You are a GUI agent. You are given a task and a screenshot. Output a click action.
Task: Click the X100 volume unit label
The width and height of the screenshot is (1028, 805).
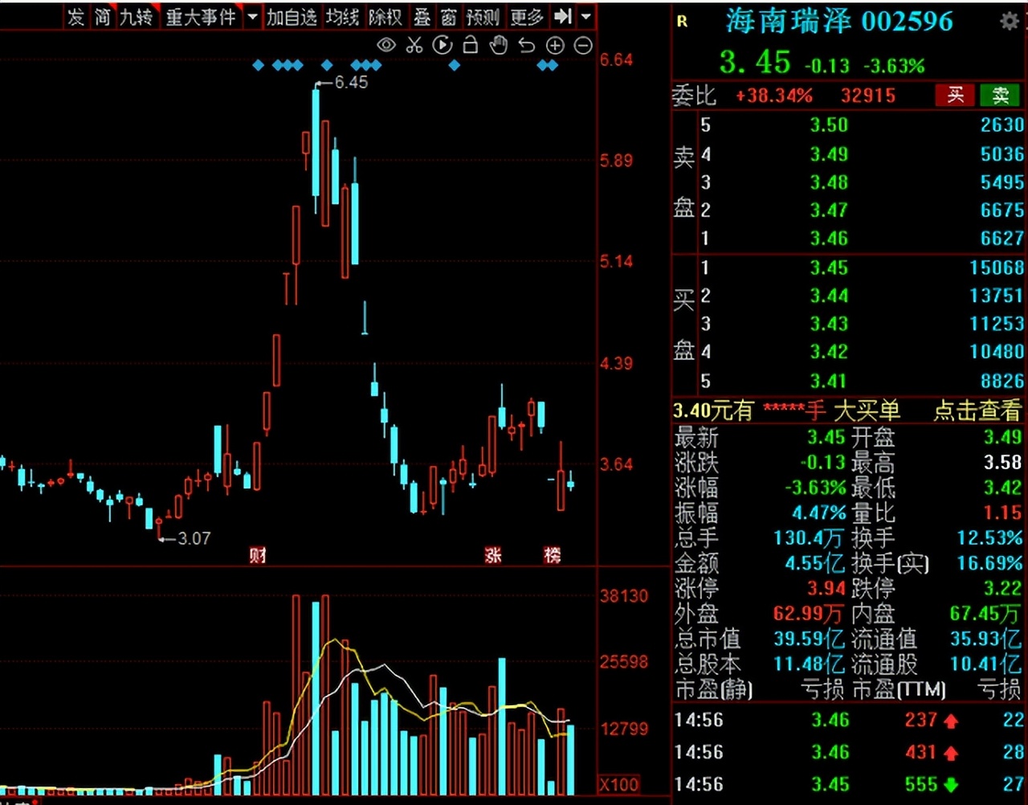(x=619, y=784)
